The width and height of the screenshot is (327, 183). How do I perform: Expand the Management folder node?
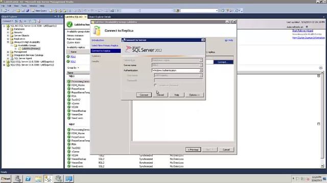pos(8,52)
